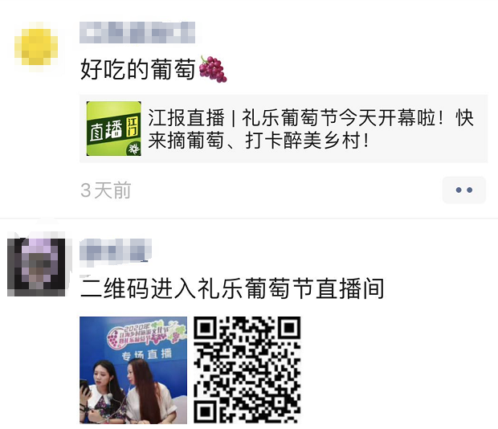Tap the grape emoji after 好吃的葡萄
Viewport: 498px width, 429px height.
(x=213, y=69)
